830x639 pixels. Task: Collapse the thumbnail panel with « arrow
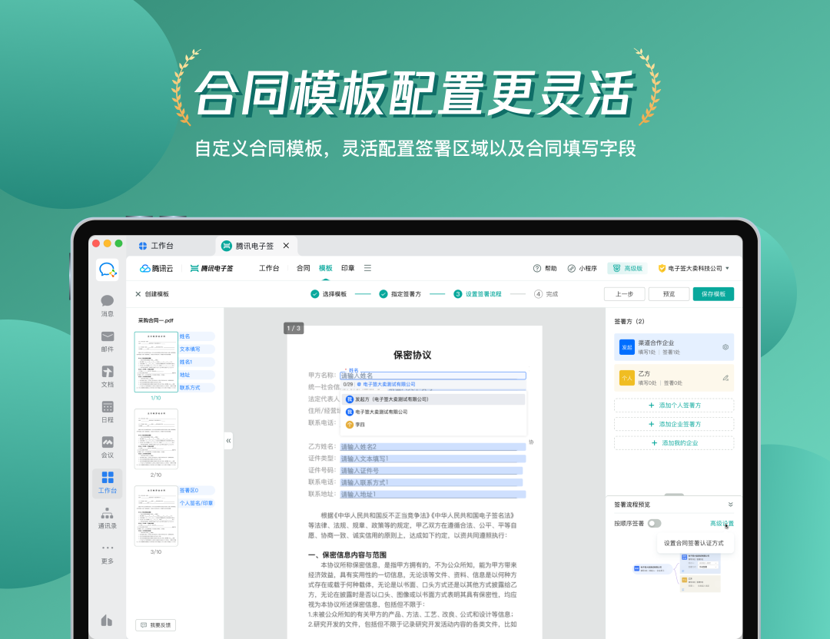click(228, 441)
